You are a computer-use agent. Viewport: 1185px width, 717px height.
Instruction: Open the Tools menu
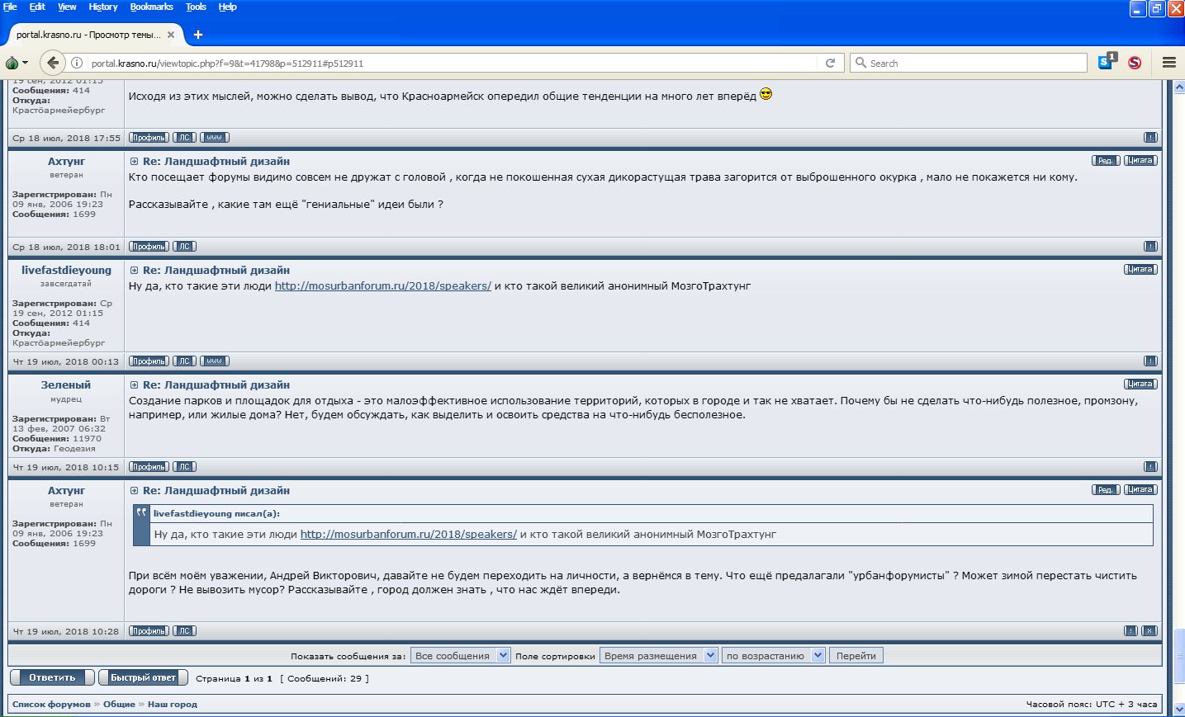click(196, 7)
